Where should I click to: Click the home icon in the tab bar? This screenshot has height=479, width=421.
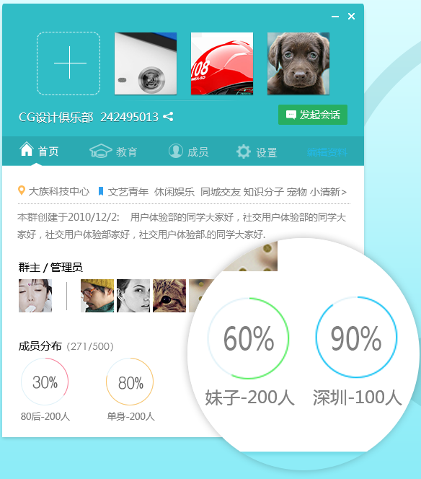(x=26, y=149)
